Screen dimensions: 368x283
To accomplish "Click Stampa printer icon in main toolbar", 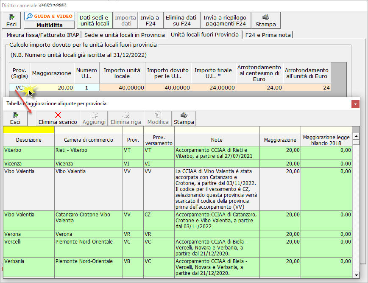I will 265,20.
